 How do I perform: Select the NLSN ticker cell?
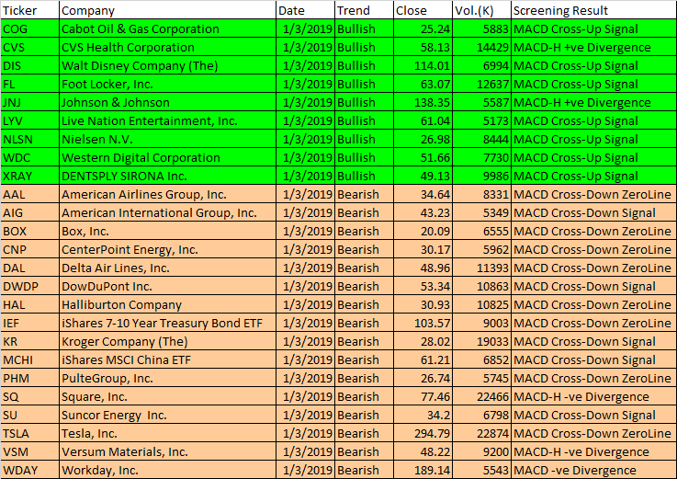29,139
